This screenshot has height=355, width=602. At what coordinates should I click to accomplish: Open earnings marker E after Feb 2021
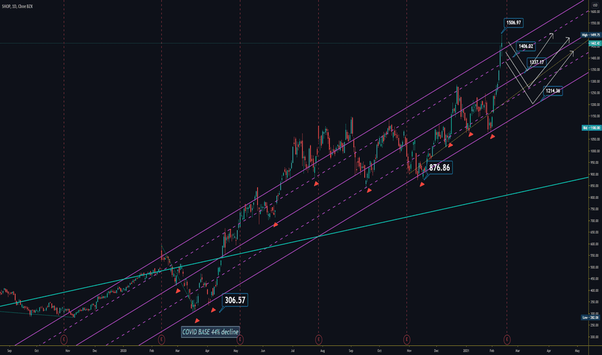pos(507,340)
